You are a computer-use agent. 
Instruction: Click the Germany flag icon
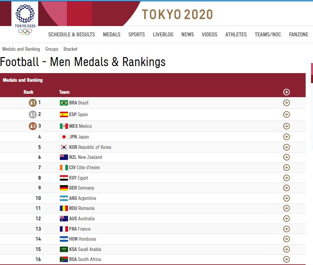(64, 188)
